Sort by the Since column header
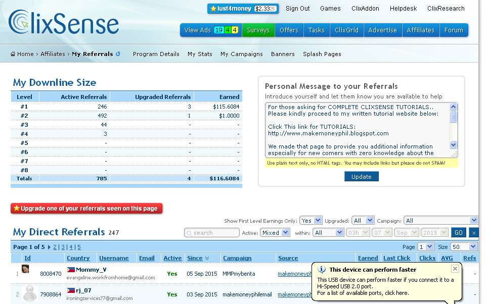The height and width of the screenshot is (304, 491). click(195, 258)
